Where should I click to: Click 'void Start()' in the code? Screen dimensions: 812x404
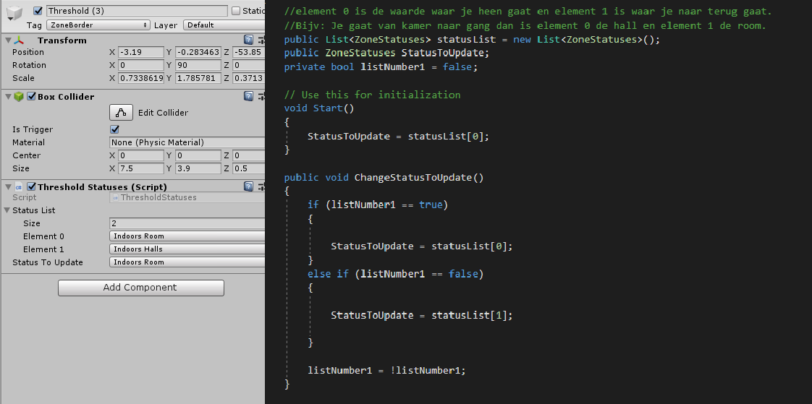pyautogui.click(x=319, y=108)
